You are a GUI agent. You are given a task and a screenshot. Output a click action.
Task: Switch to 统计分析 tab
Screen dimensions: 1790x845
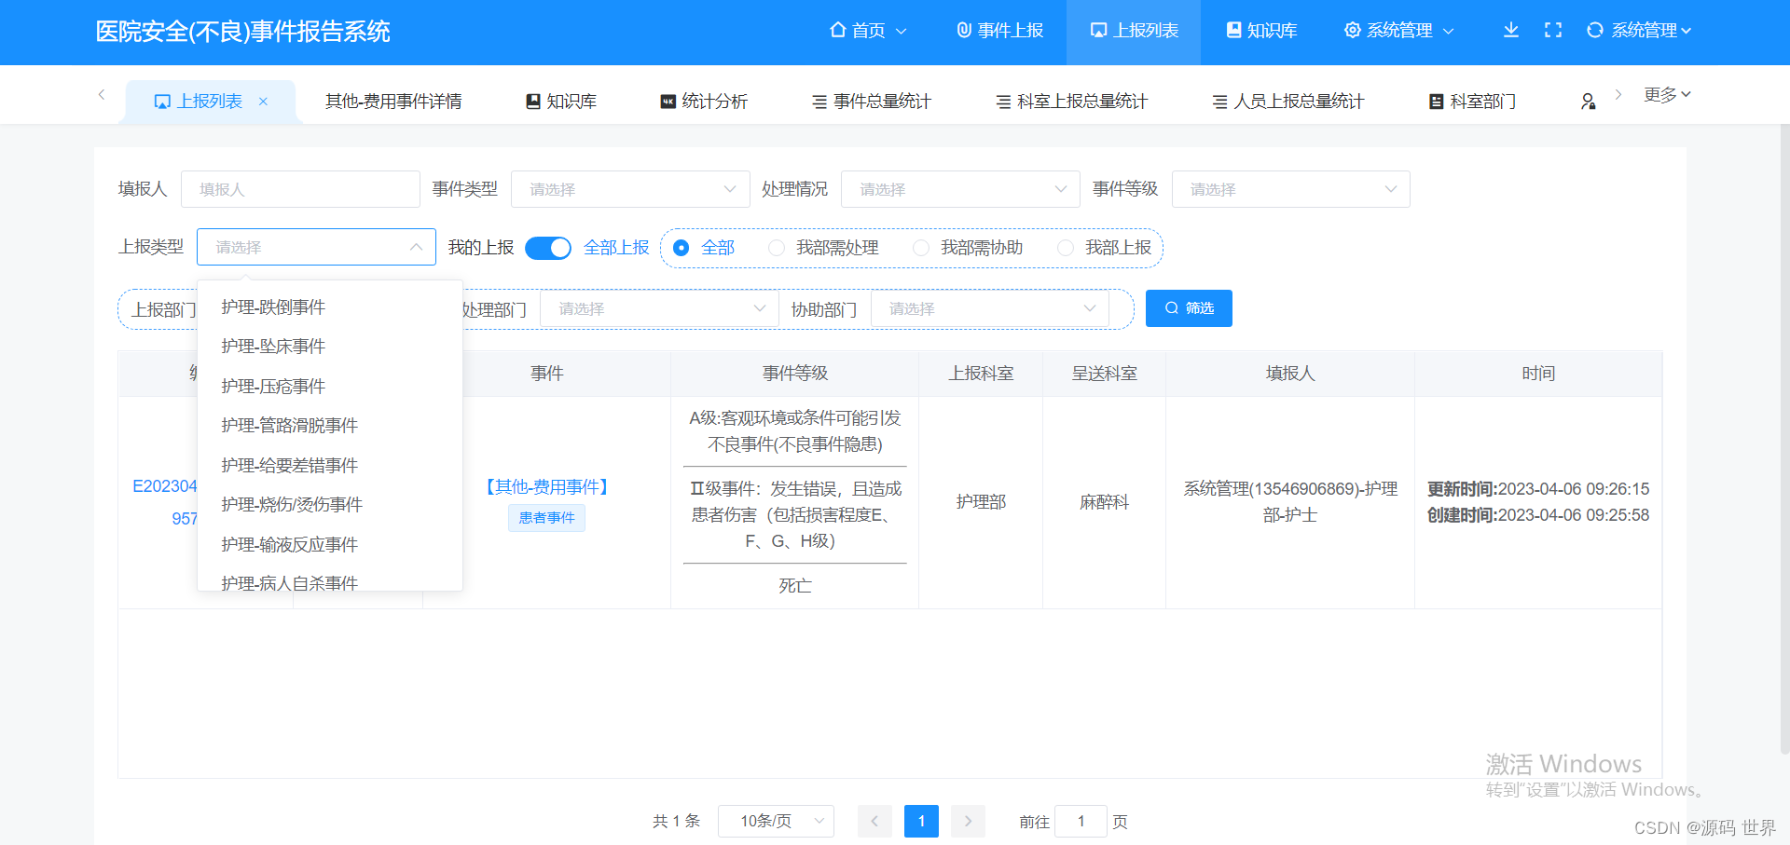click(x=704, y=102)
